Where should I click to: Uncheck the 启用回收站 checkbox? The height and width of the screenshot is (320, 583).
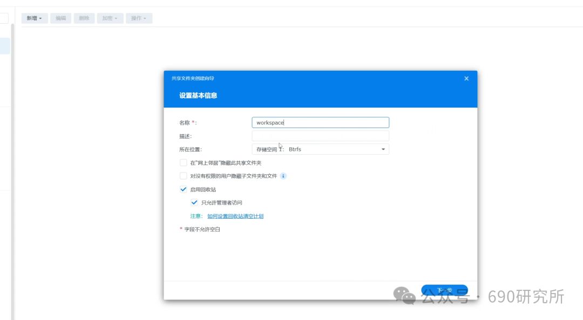pos(184,189)
